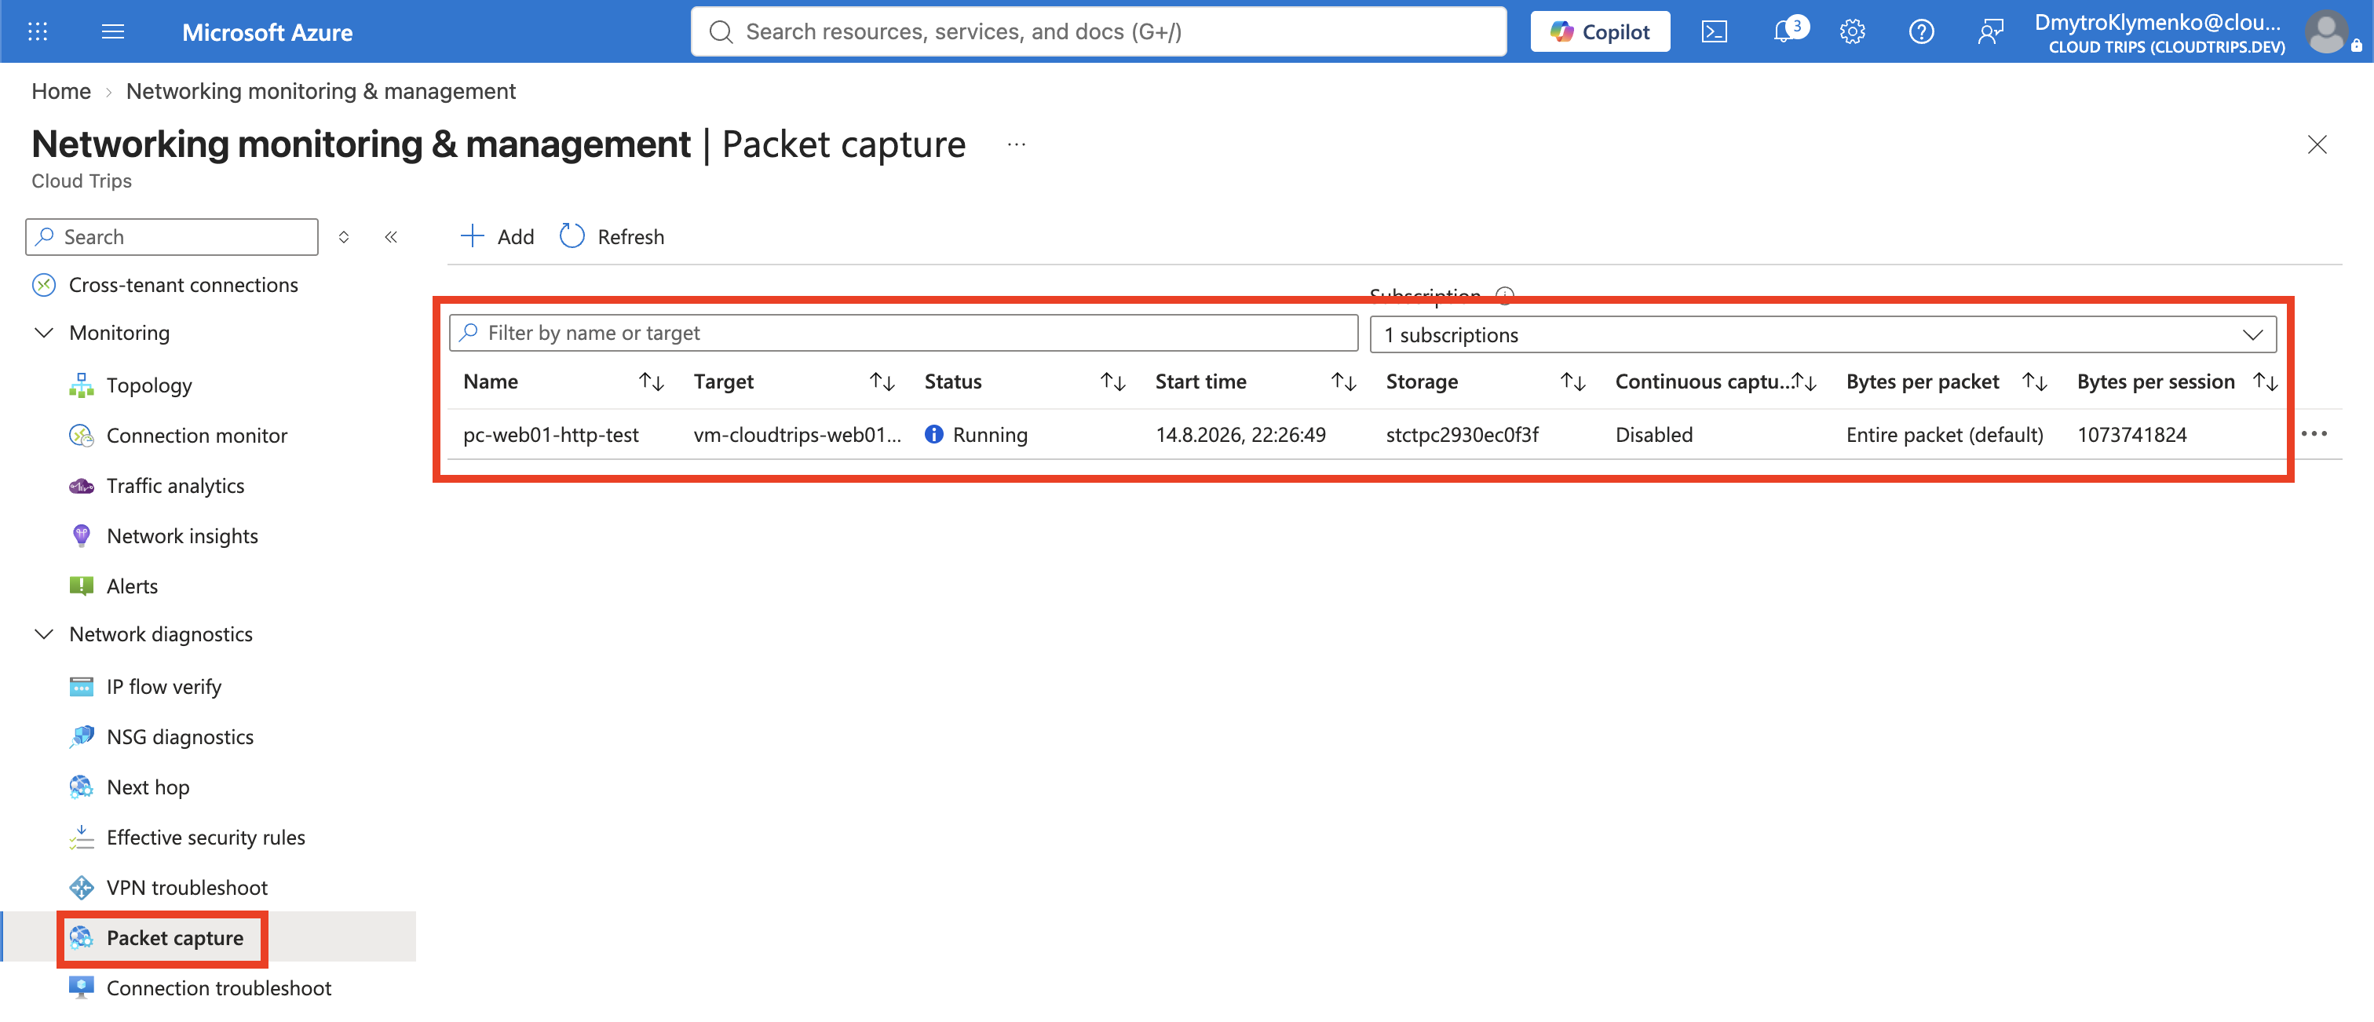Image resolution: width=2374 pixels, height=1022 pixels.
Task: Open Alerts in sidebar
Action: pos(132,586)
